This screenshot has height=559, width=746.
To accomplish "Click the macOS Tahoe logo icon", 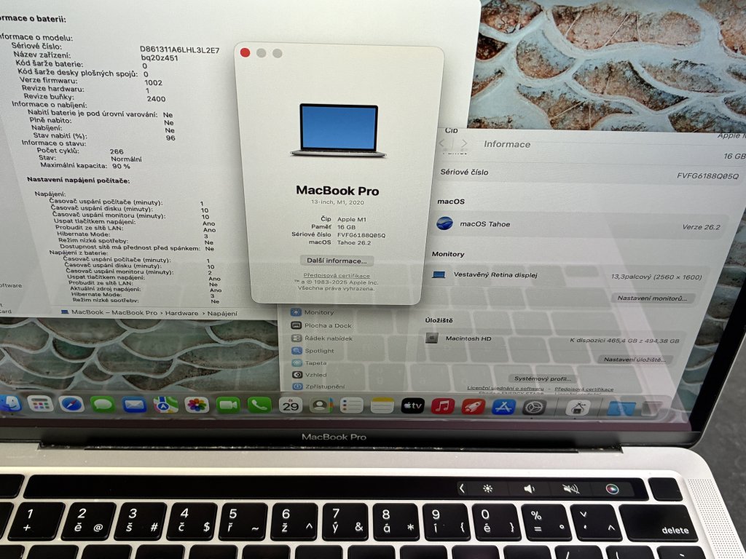I will [x=444, y=223].
